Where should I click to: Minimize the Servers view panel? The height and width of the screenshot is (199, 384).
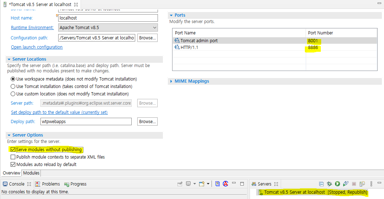coord(379,183)
